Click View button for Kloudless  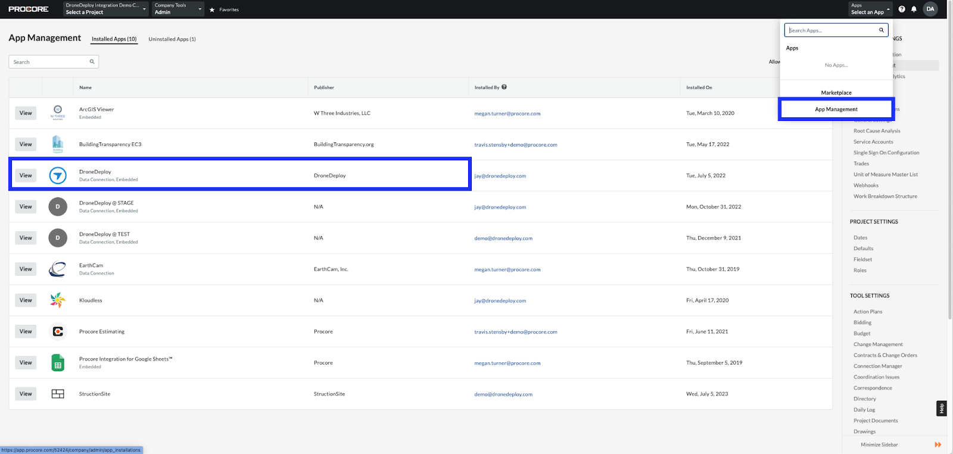(26, 300)
